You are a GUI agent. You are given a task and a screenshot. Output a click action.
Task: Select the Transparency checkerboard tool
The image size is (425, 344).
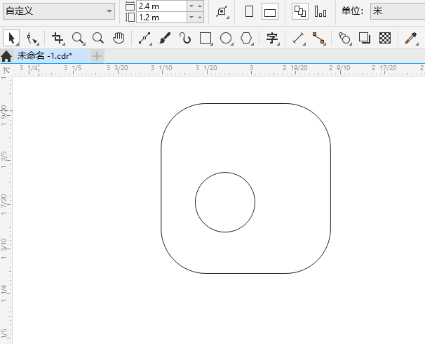click(385, 38)
